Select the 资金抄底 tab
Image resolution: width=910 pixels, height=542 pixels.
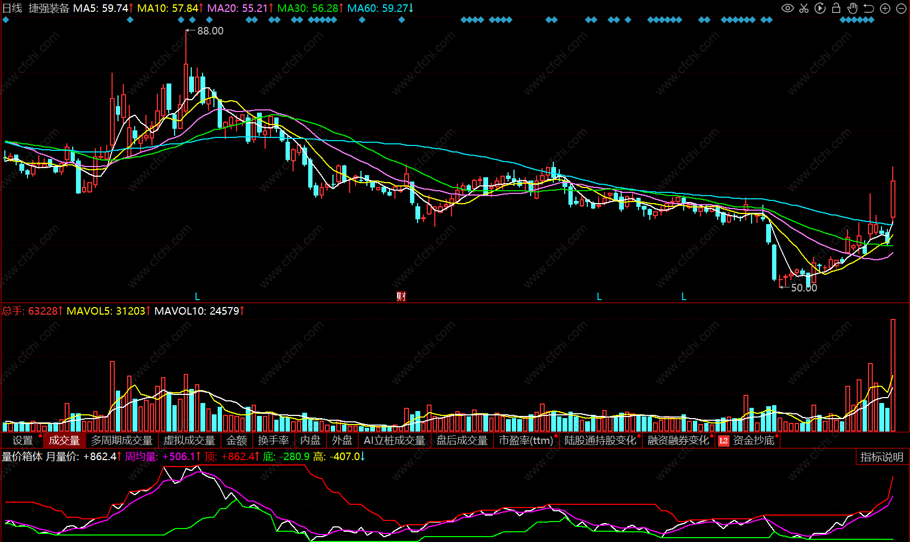coord(754,441)
